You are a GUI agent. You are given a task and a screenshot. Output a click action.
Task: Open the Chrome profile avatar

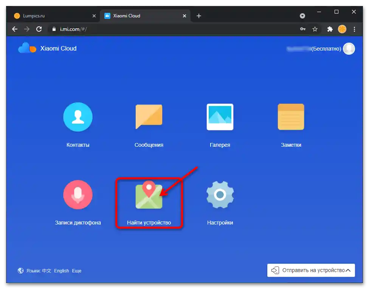(342, 29)
